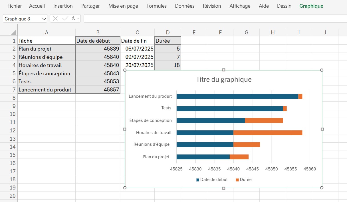This screenshot has height=202, width=347.
Task: Click cell with date 20/07/2025
Action: [137, 65]
